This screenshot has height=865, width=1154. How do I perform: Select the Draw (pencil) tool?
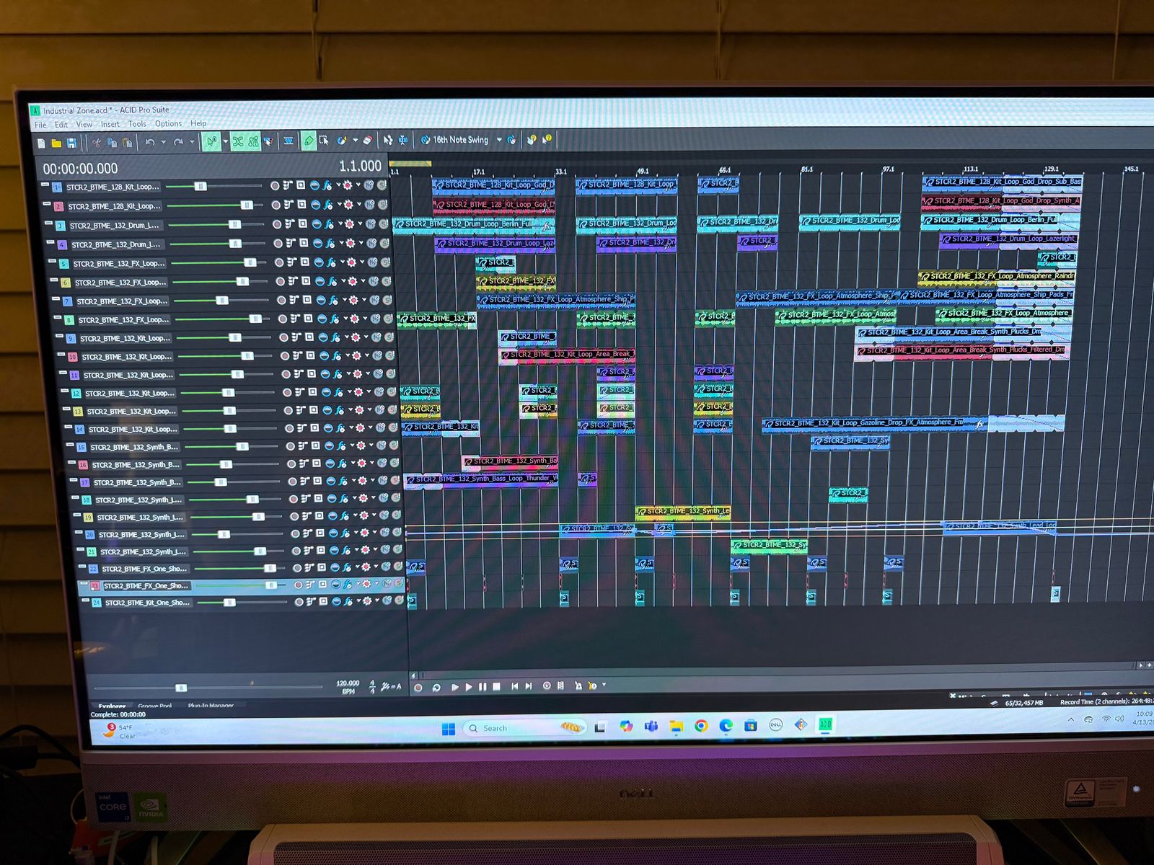309,141
